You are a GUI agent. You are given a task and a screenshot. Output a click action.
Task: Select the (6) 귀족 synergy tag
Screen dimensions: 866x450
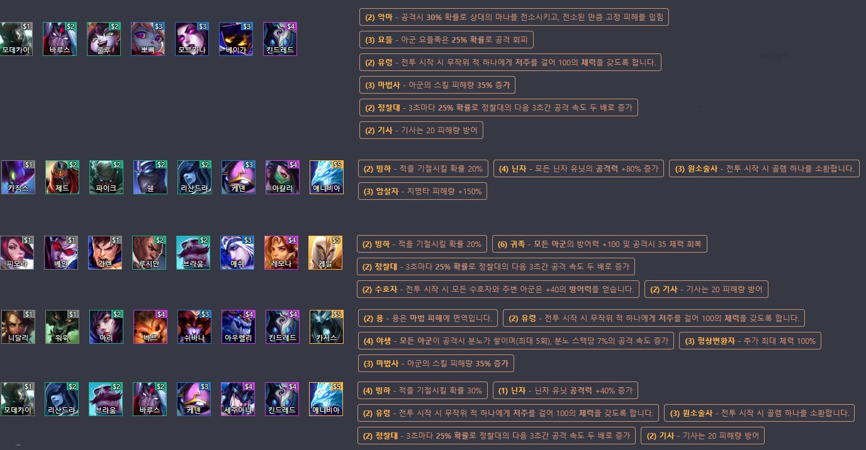pos(600,243)
